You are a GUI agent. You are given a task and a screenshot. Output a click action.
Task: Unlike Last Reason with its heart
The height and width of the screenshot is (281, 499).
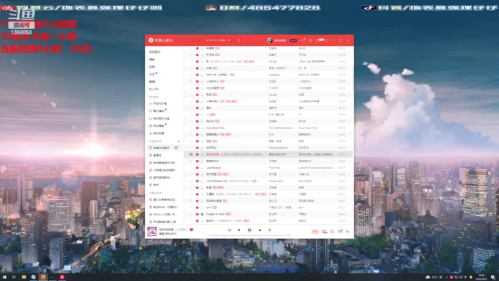pyautogui.click(x=197, y=168)
